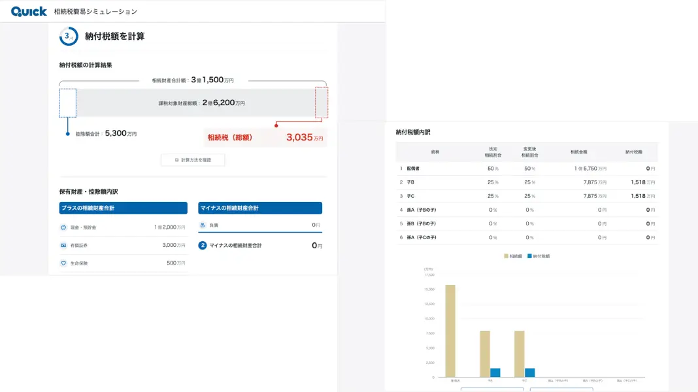Viewport: 698px width, 392px height.
Task: Click the beige inheritance bar for 子B
Action: click(485, 354)
